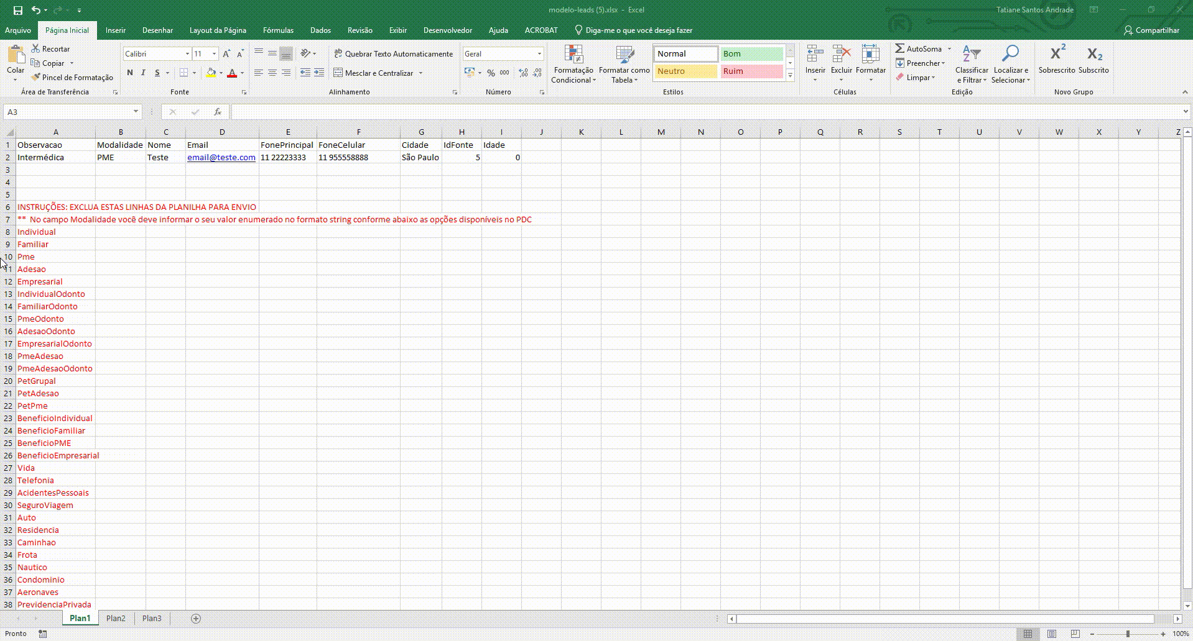Open font color dropdown arrow
Screen dimensions: 1193x641
pyautogui.click(x=242, y=73)
